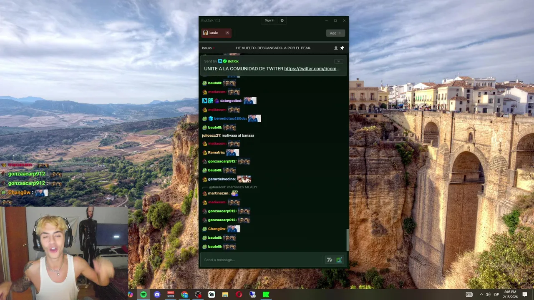Click the message text motivaaa al banaaa
The height and width of the screenshot is (300, 534).
[238, 135]
